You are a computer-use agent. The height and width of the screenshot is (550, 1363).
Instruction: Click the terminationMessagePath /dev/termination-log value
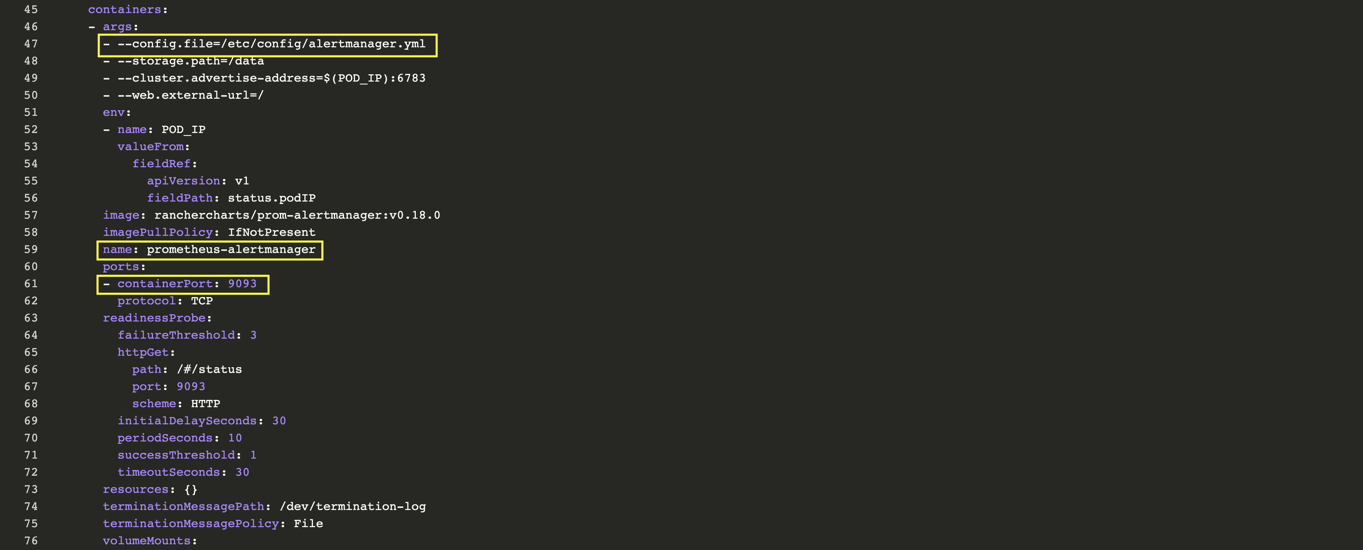pos(353,507)
